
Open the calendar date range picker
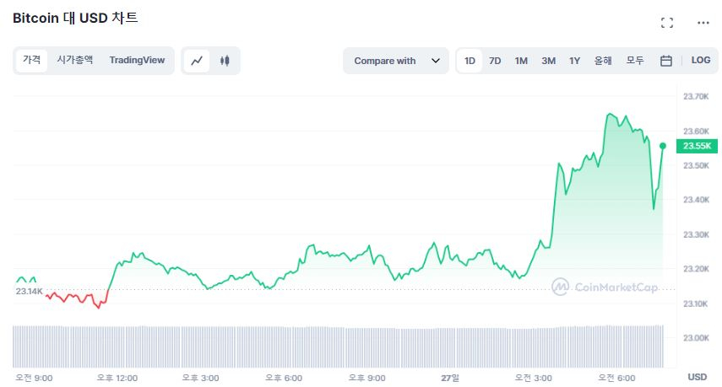click(665, 61)
